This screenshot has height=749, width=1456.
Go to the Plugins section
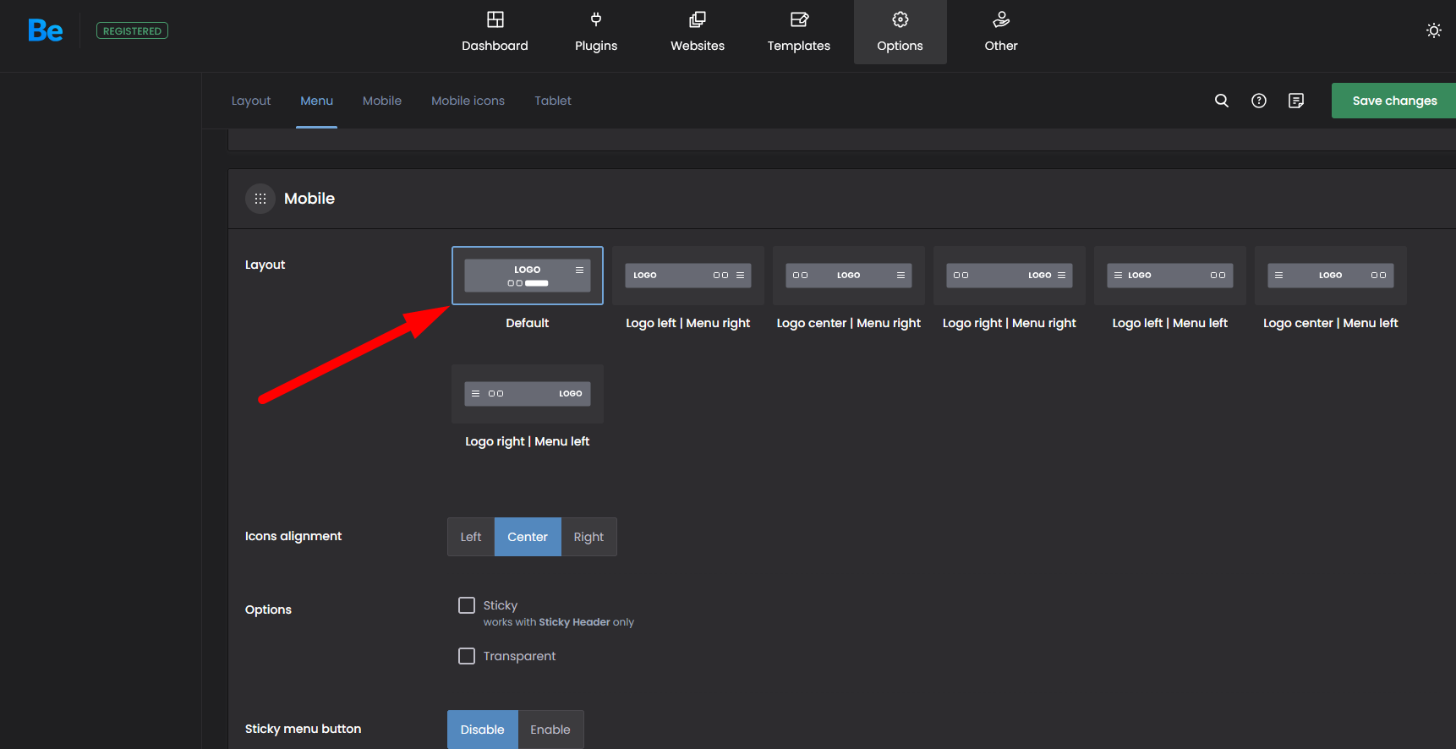pos(596,32)
